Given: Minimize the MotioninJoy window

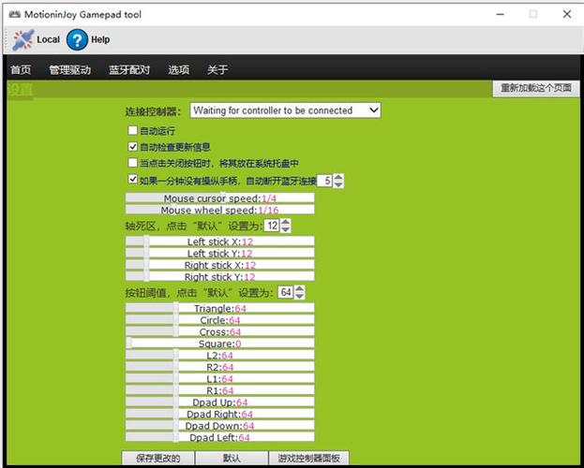Looking at the screenshot, I should tap(501, 15).
